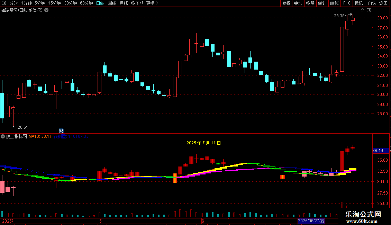The height and width of the screenshot is (225, 391).
Task: Click the 2025/06/27/五 date marker on time axis
Action: click(x=311, y=221)
